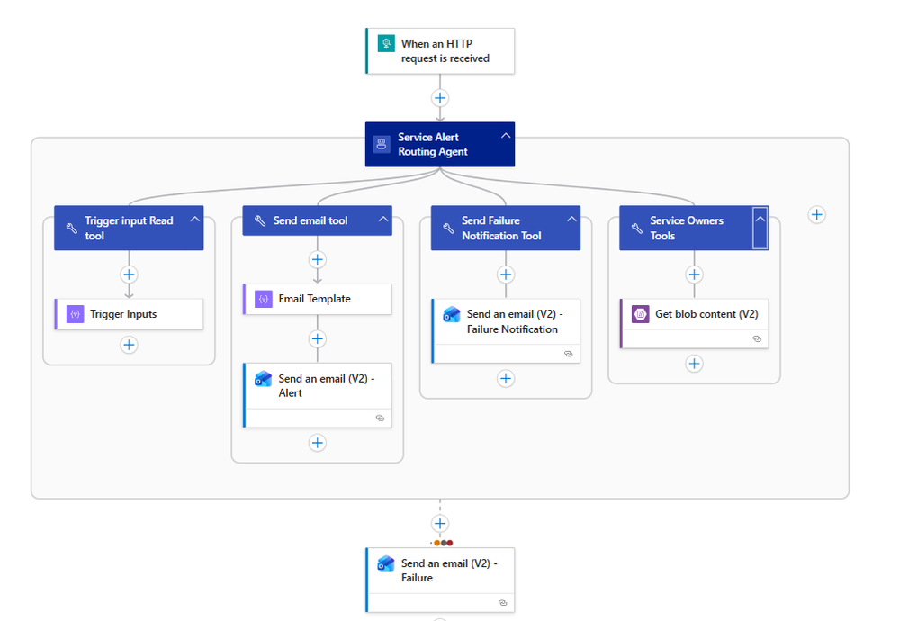This screenshot has height=621, width=899.
Task: Click Outlook icon on Send an email (V2) - Failure
Action: [386, 563]
